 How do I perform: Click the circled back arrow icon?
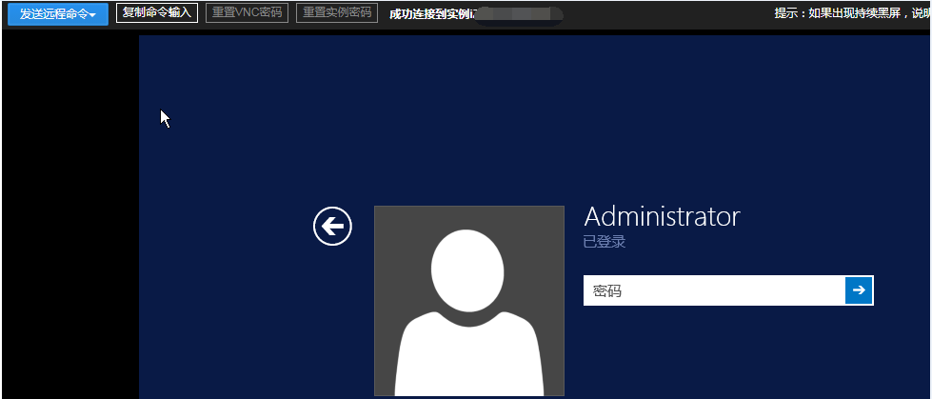click(332, 226)
